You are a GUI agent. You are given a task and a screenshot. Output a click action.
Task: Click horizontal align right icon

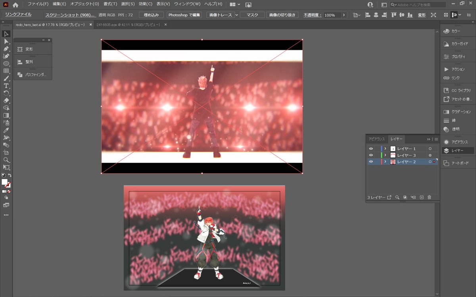(384, 15)
